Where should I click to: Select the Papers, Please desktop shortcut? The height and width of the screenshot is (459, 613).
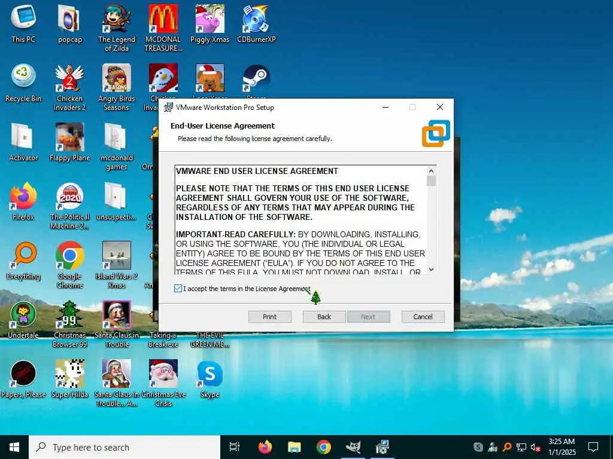(x=23, y=380)
